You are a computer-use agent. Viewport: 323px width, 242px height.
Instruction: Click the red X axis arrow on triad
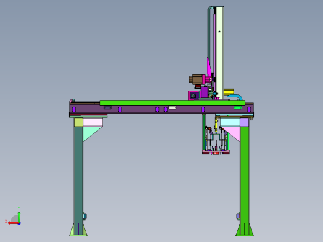point(13,223)
